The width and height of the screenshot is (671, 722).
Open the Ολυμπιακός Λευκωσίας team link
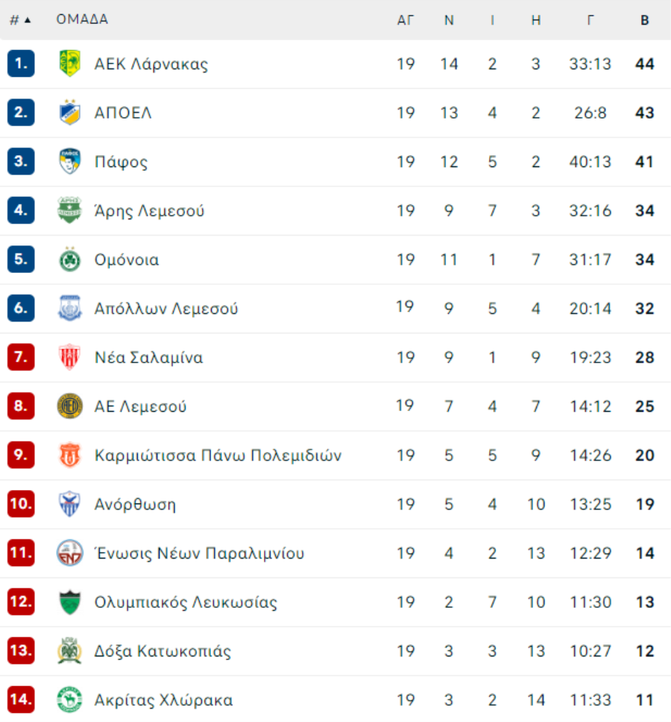(x=186, y=602)
